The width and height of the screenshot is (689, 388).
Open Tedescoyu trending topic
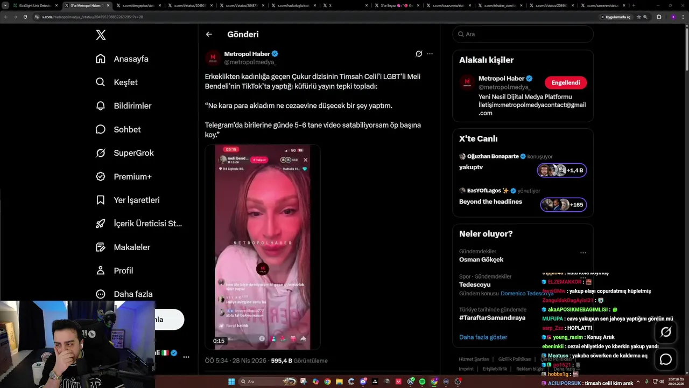(475, 285)
